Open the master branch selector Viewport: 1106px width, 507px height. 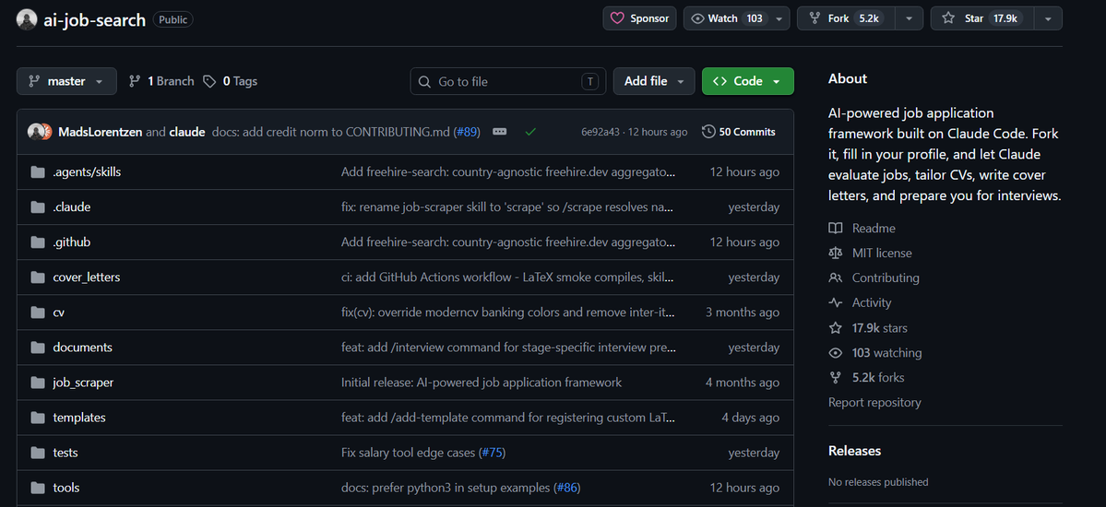pos(67,81)
